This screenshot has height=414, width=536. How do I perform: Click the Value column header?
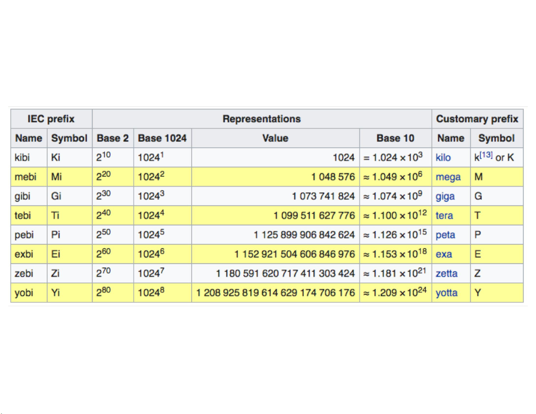(275, 138)
